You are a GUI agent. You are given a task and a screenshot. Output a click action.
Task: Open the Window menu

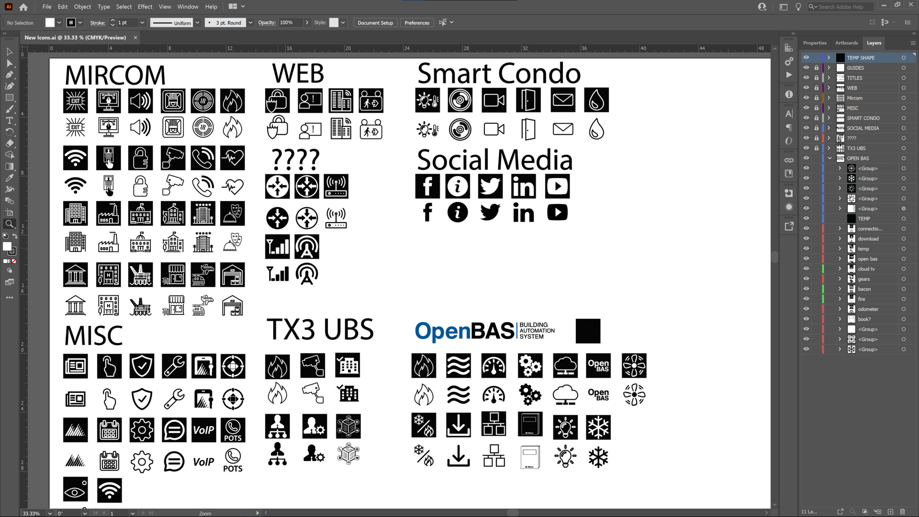pos(188,7)
